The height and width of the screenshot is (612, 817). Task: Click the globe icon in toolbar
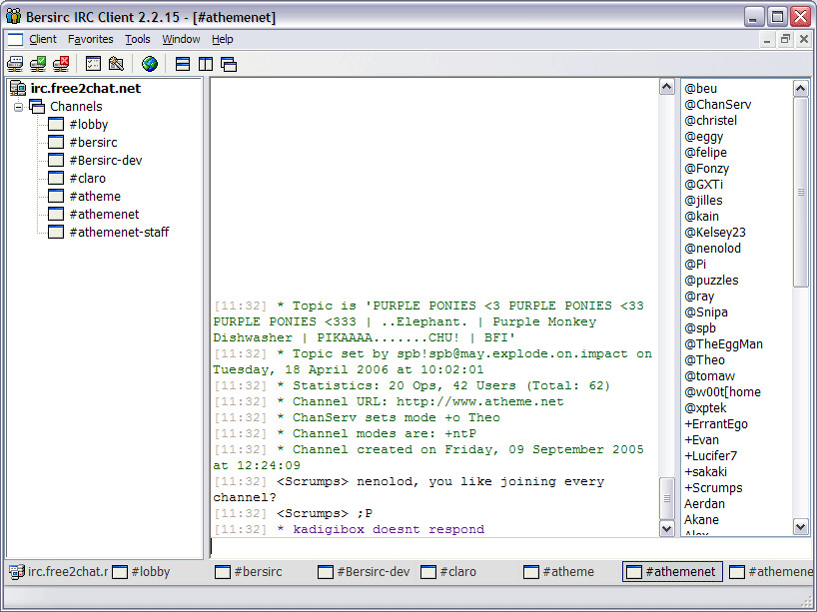[x=150, y=64]
